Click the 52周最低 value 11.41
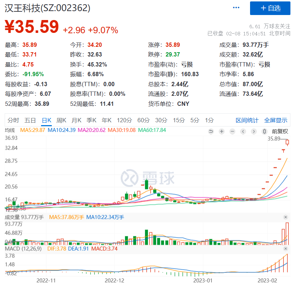This screenshot has width=294, height=286. (x=107, y=104)
